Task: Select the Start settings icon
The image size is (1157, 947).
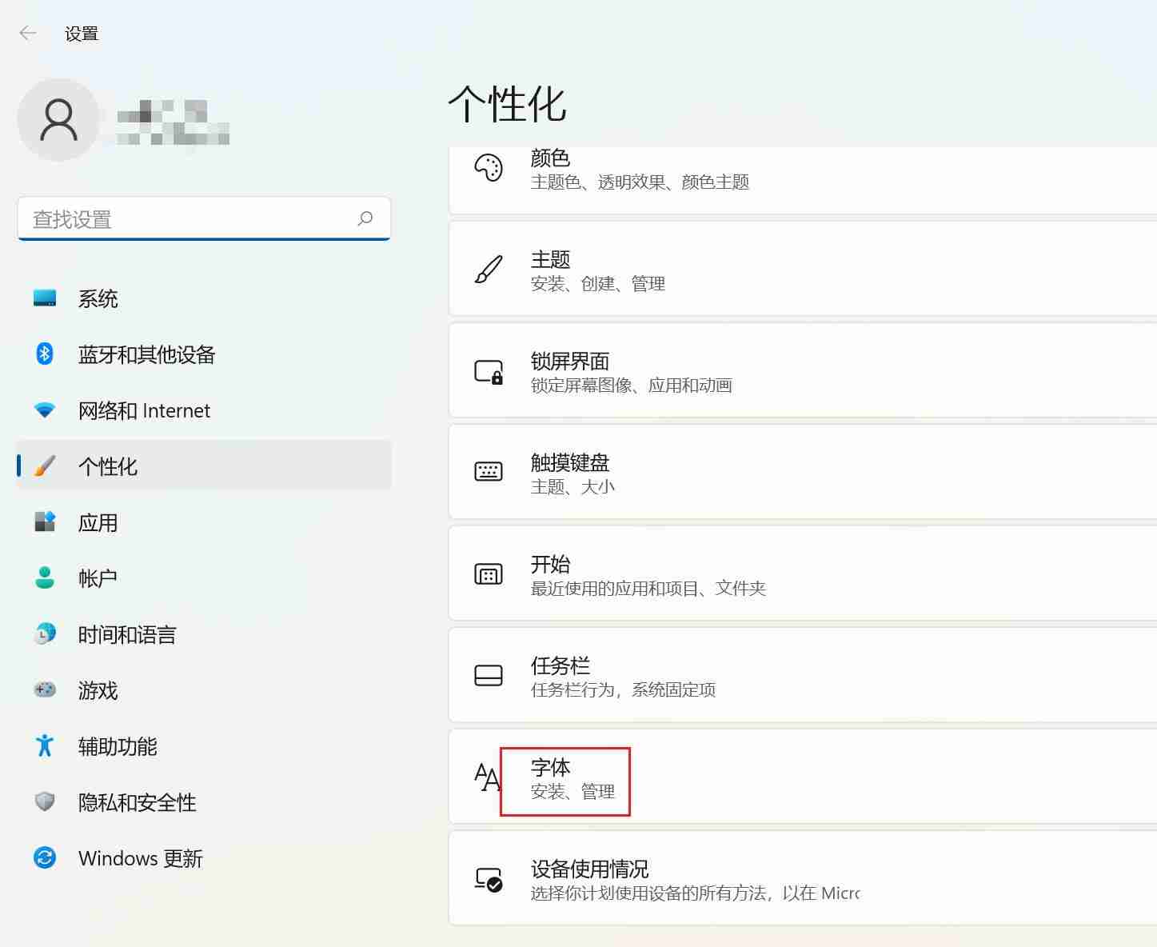Action: point(489,574)
